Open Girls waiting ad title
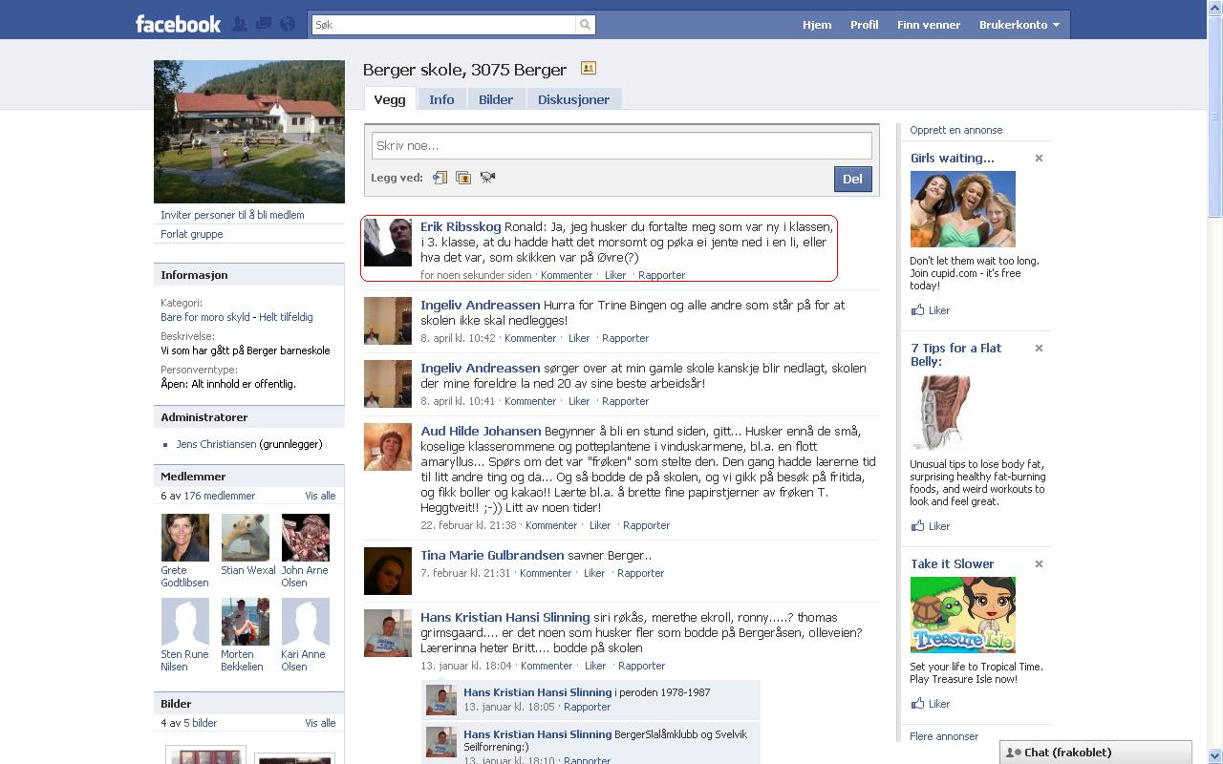 (x=953, y=158)
